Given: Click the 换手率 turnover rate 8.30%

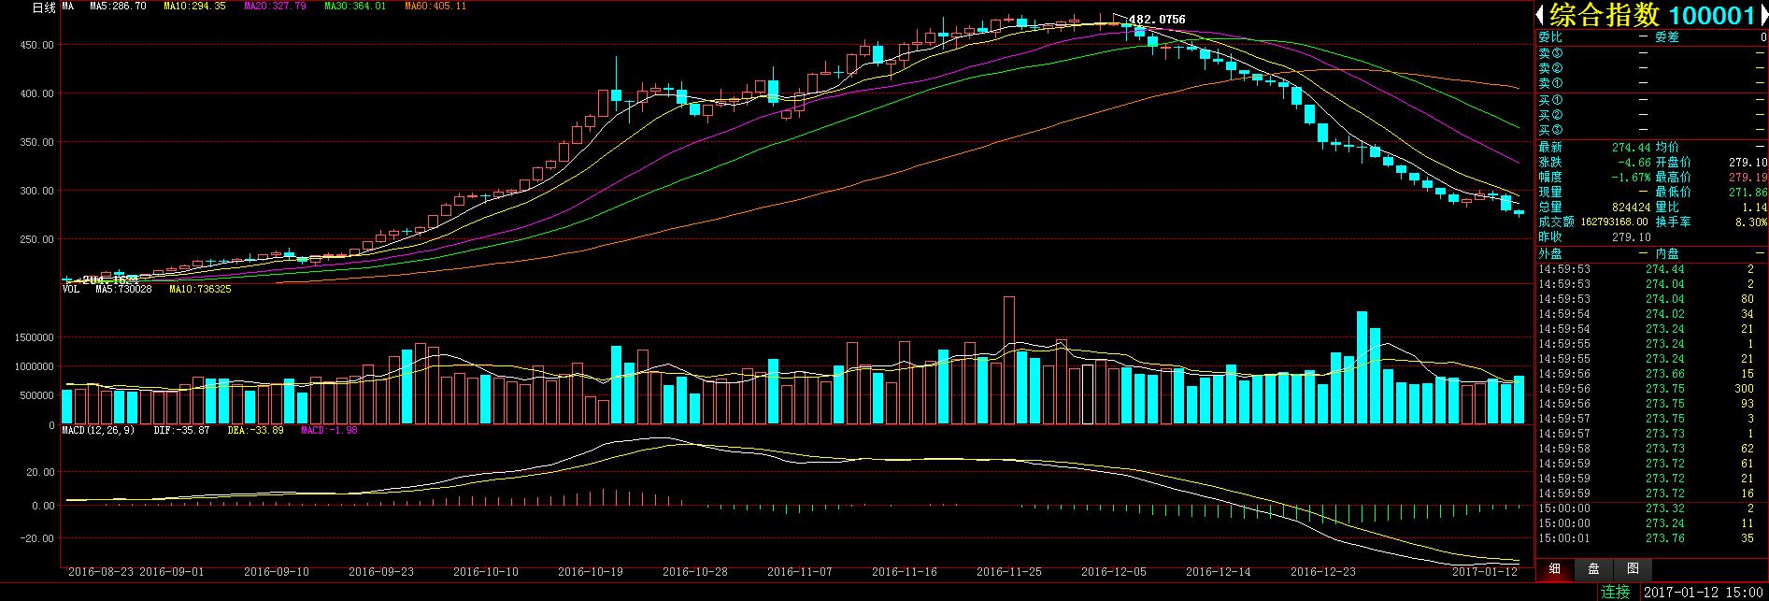Looking at the screenshot, I should point(1751,222).
